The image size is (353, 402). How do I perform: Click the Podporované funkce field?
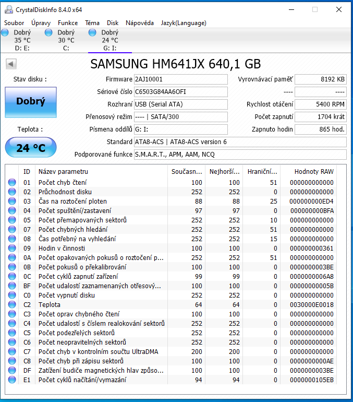(240, 155)
